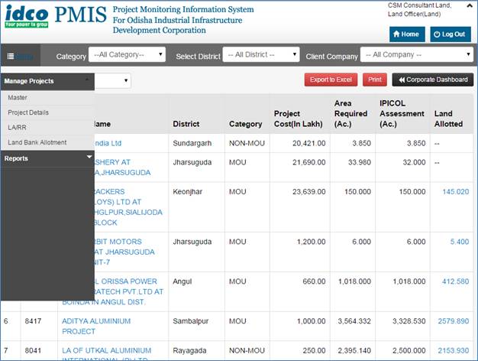The height and width of the screenshot is (361, 478).
Task: Click the ORBIT MOTORS project link
Action: pos(124,252)
